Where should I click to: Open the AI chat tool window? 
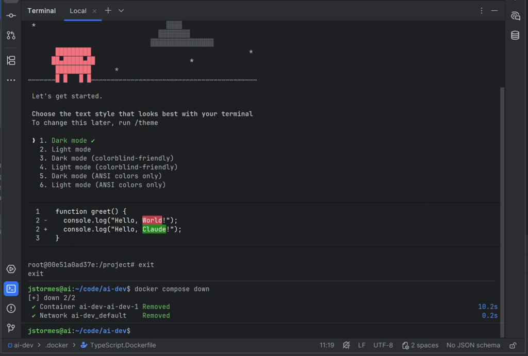click(x=515, y=16)
